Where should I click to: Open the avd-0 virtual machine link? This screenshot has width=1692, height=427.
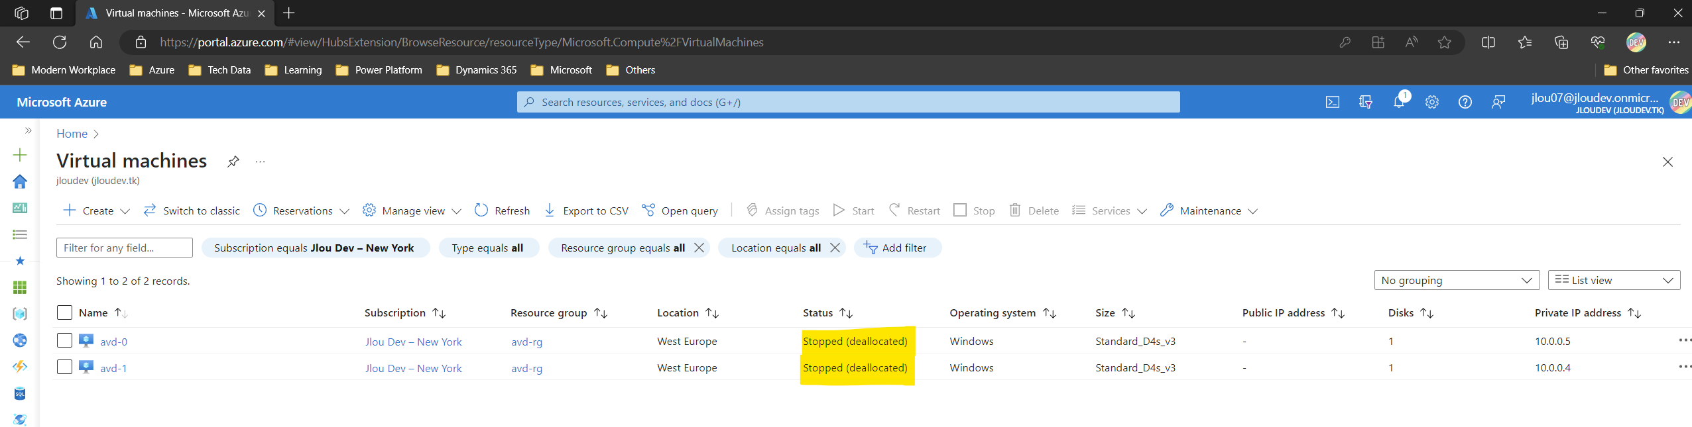click(x=113, y=342)
